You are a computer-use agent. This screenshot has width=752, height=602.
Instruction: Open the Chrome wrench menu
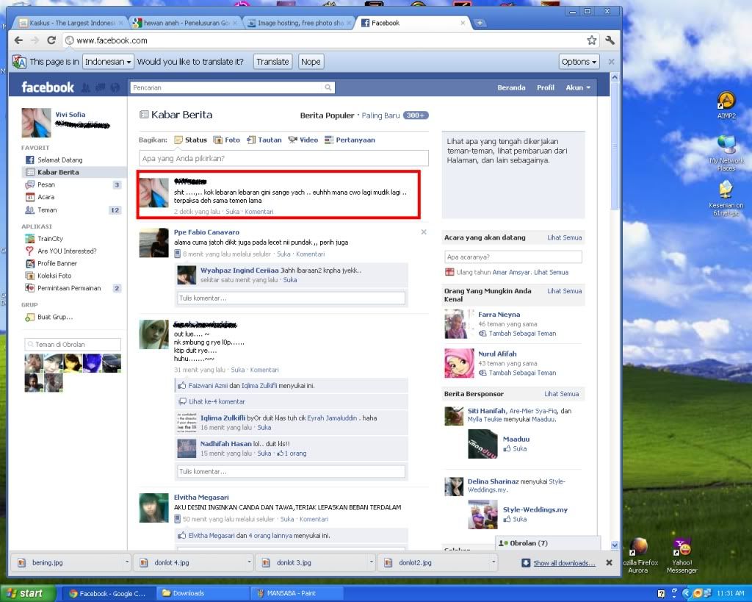(610, 40)
